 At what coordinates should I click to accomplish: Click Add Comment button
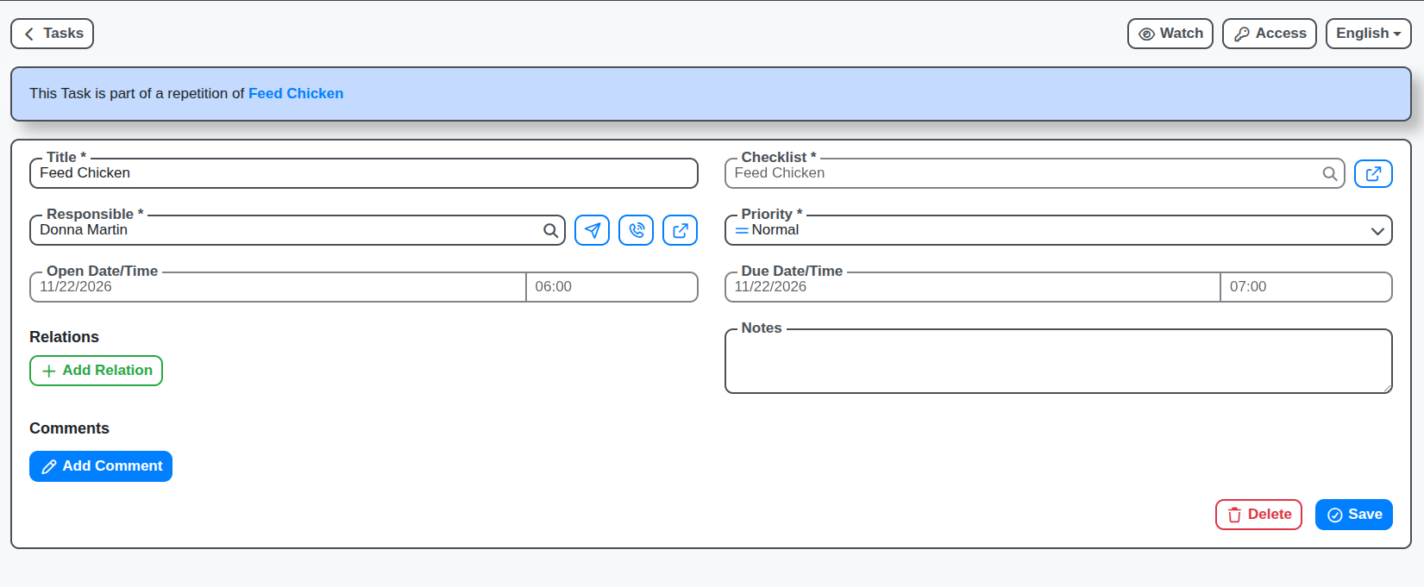point(101,466)
